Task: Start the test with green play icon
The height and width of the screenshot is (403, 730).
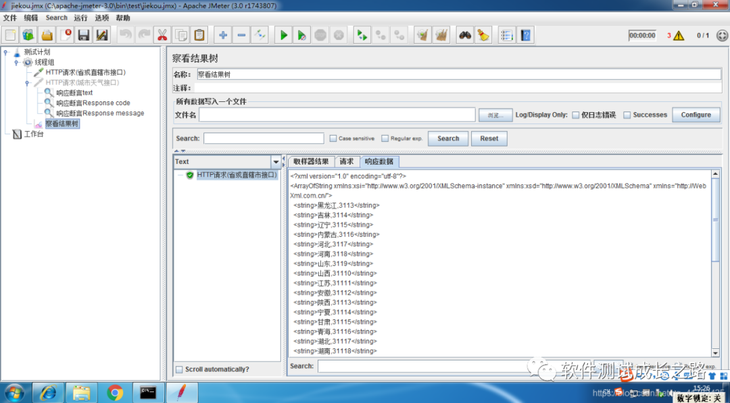Action: (283, 35)
